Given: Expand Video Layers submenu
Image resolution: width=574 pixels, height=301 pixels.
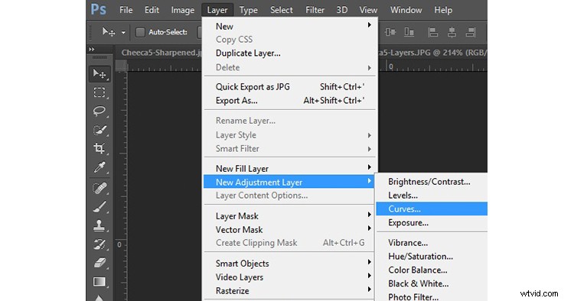Looking at the screenshot, I should pos(370,276).
